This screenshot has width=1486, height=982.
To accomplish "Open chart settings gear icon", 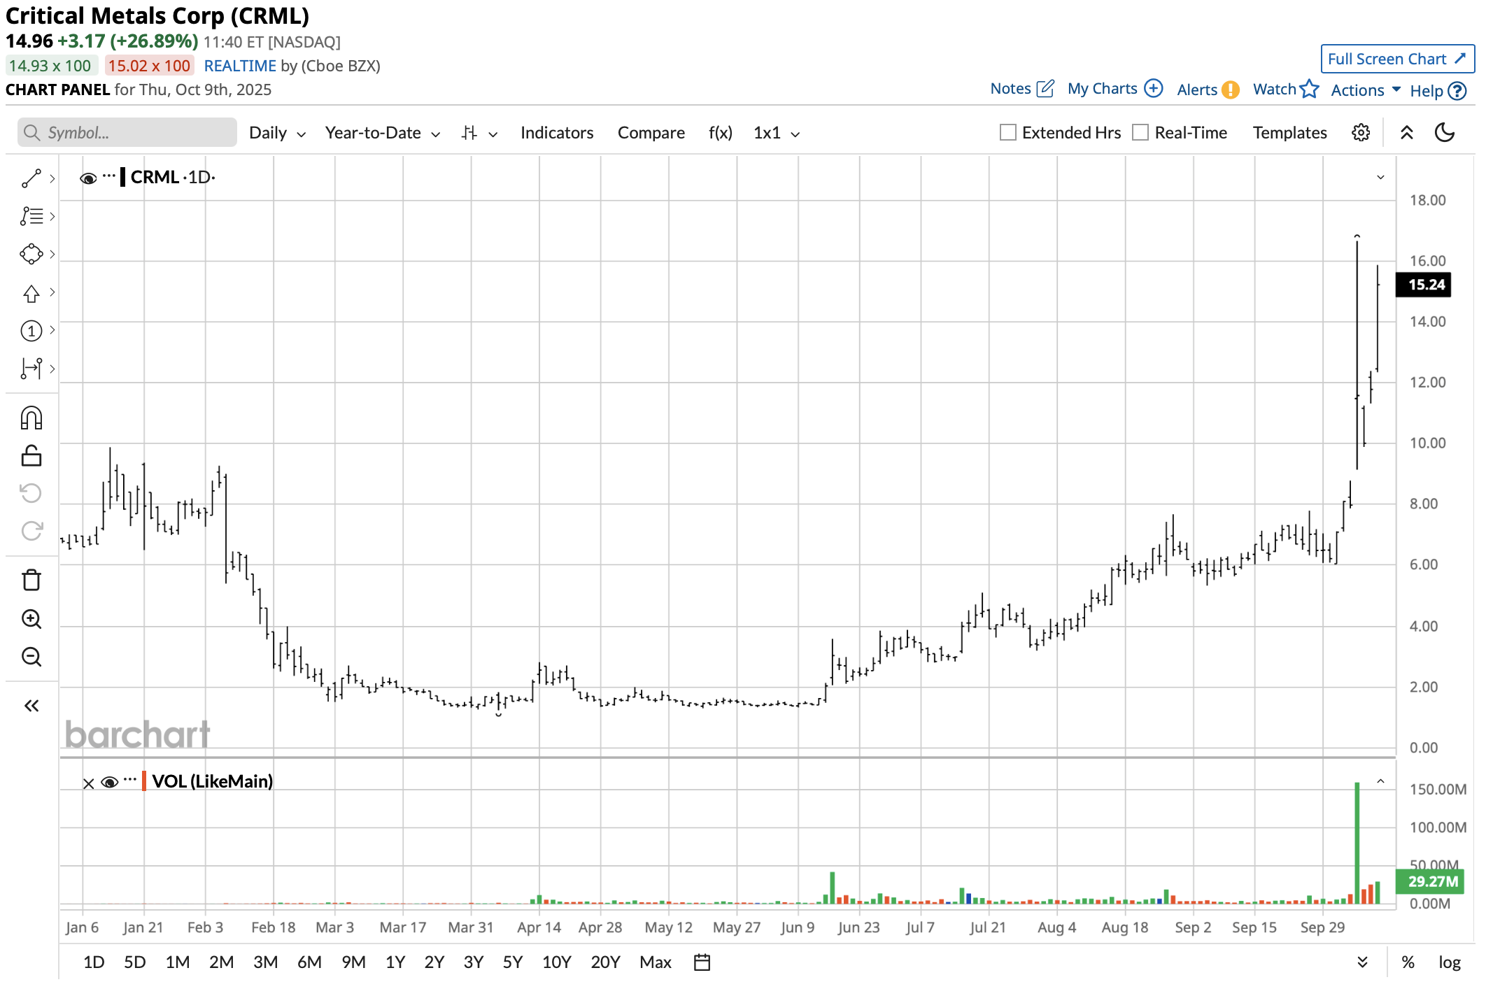I will (x=1360, y=133).
